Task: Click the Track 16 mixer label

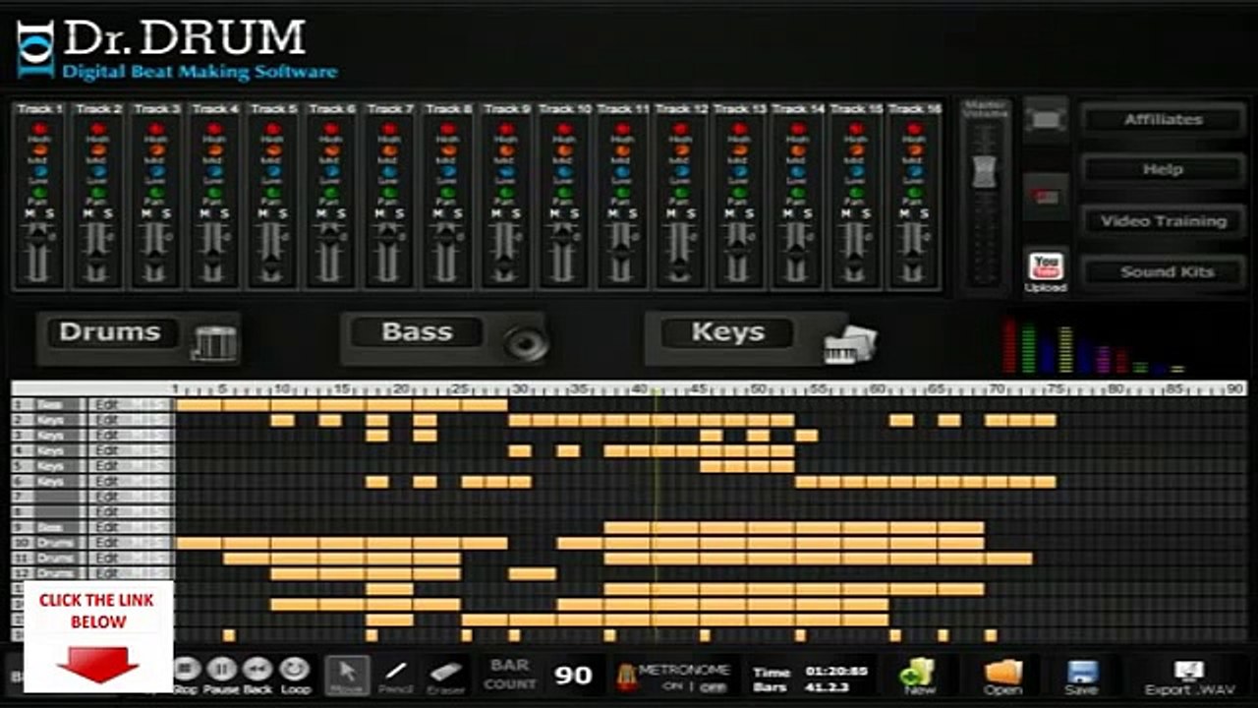Action: click(913, 108)
